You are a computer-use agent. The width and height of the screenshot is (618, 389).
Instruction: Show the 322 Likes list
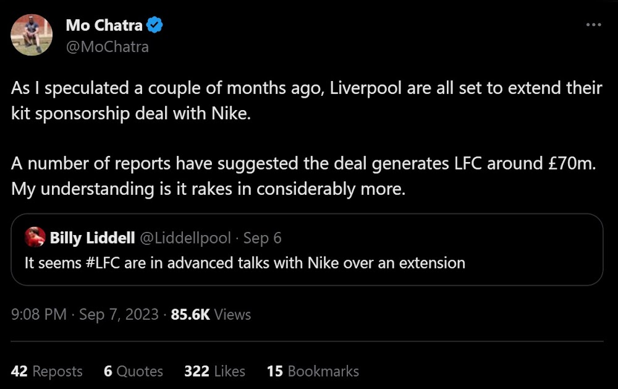click(x=214, y=371)
